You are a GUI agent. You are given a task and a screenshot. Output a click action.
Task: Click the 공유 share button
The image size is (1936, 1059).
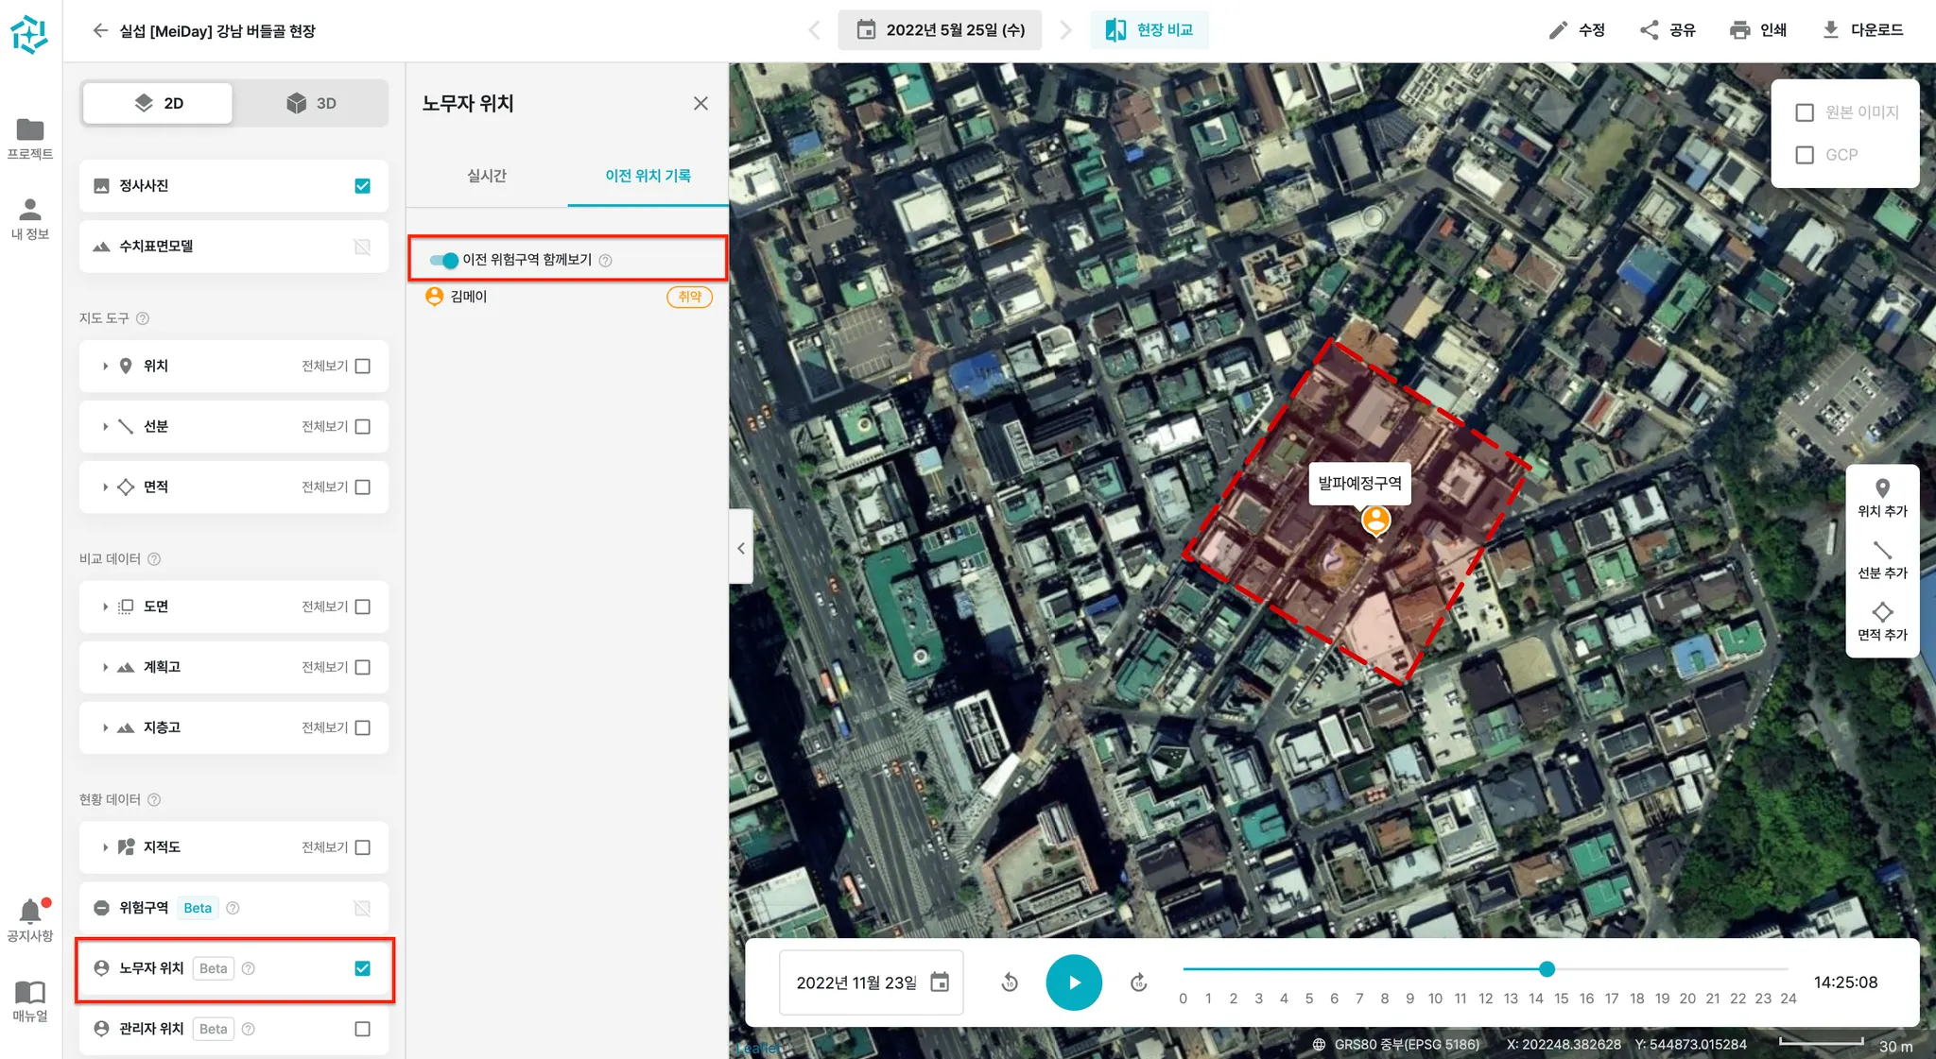click(1668, 30)
